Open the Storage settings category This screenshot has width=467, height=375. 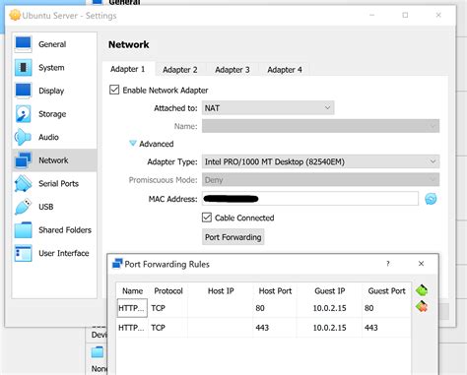click(x=54, y=114)
